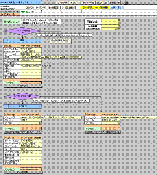Click the blue upload process box
The width and height of the screenshot is (157, 175).
click(22, 106)
